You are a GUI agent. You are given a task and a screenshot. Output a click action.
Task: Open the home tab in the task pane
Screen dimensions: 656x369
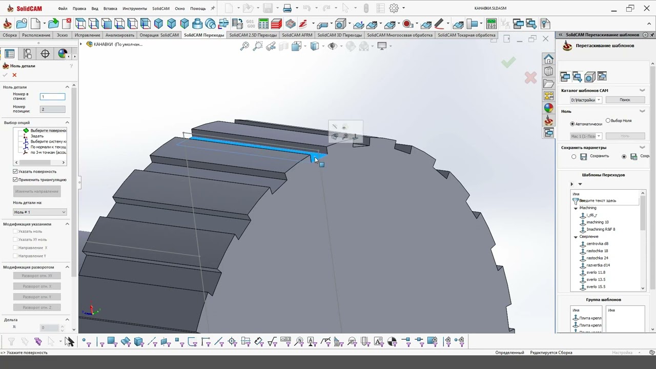pos(548,59)
